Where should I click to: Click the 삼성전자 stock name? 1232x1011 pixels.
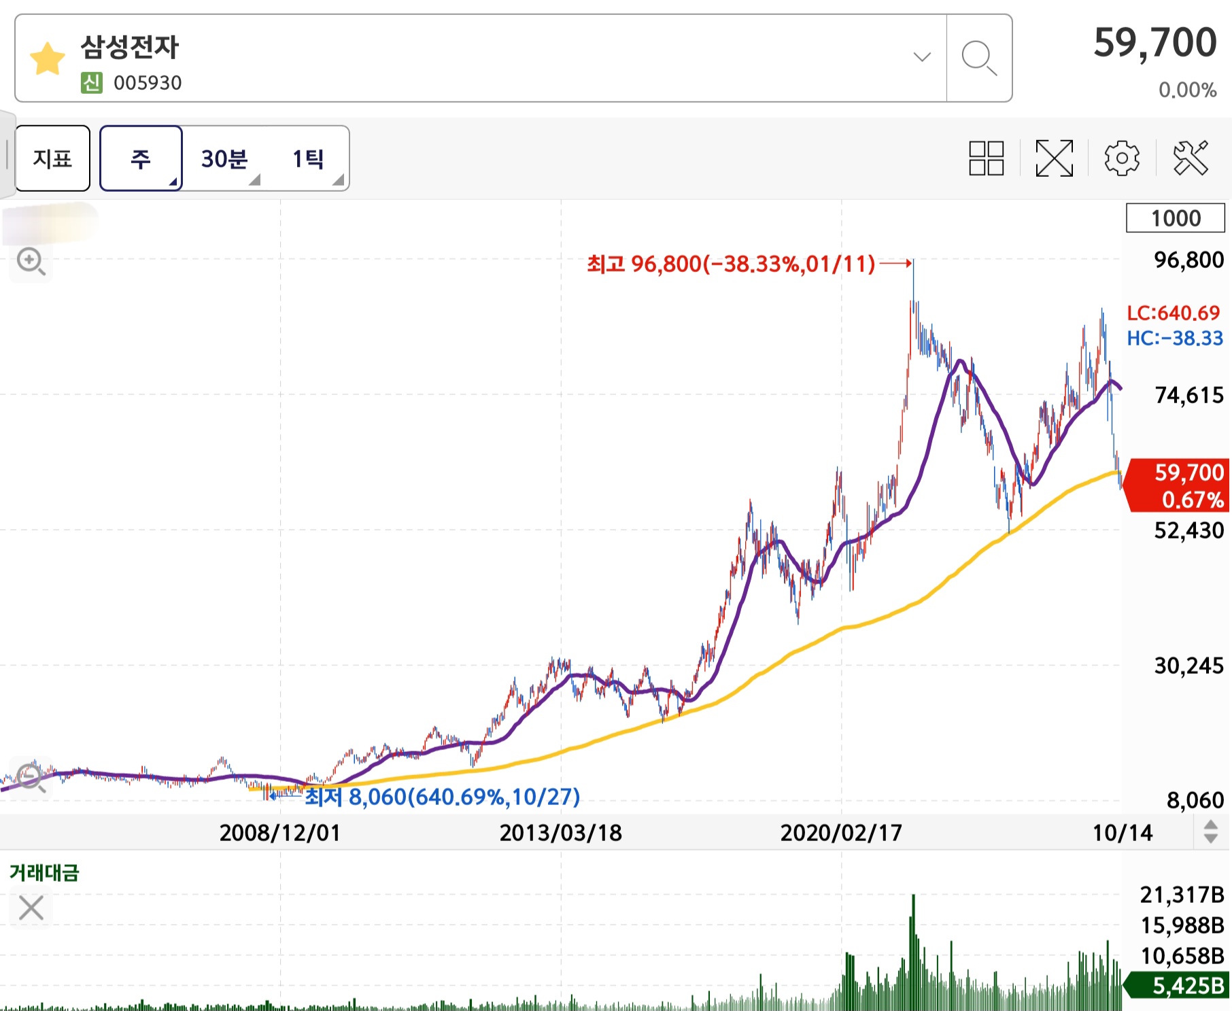point(129,47)
